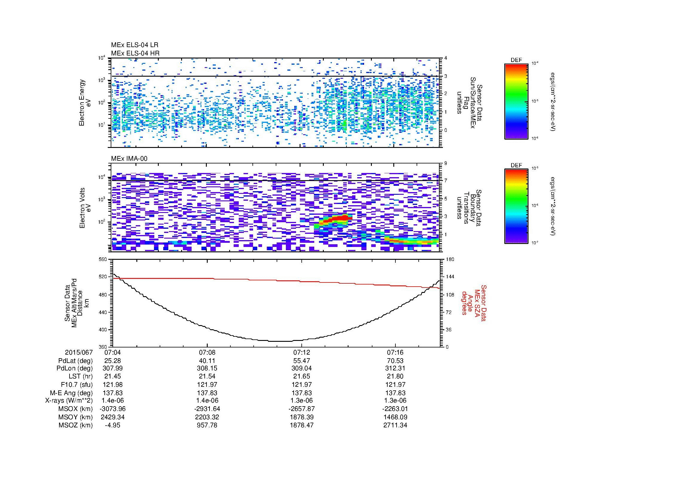Click the PdLon value '308.15'
This screenshot has width=698, height=493.
(207, 368)
